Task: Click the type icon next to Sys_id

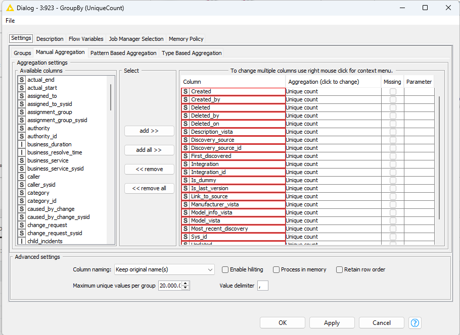Action: (x=186, y=237)
